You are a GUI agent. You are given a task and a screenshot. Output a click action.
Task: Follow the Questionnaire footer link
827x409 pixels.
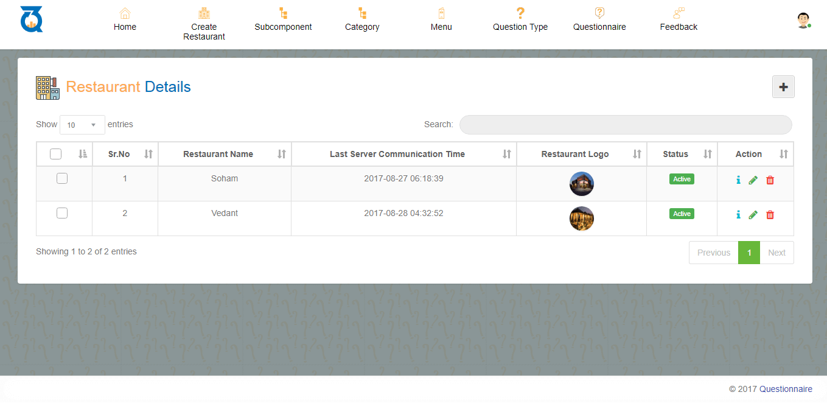(x=785, y=389)
